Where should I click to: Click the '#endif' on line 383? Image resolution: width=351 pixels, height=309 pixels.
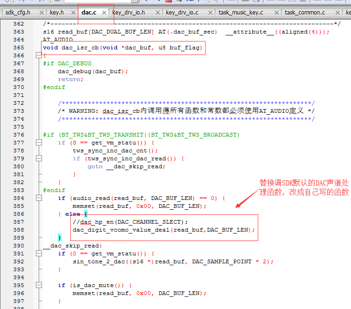point(54,190)
